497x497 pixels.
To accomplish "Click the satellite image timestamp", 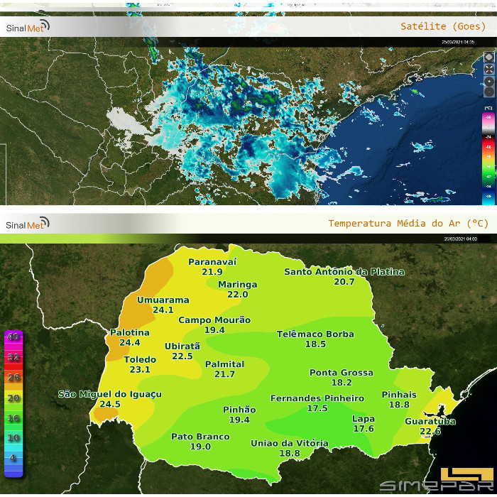I will pos(459,43).
